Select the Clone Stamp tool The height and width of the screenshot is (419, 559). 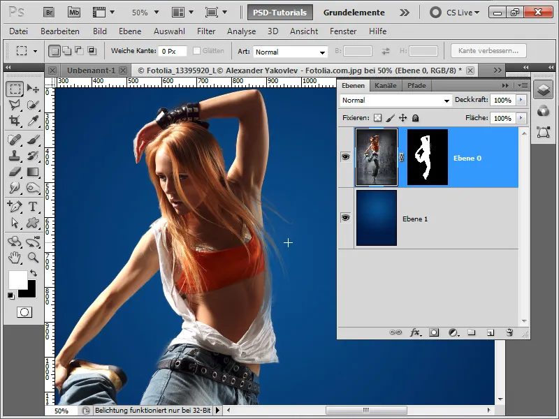[15, 156]
